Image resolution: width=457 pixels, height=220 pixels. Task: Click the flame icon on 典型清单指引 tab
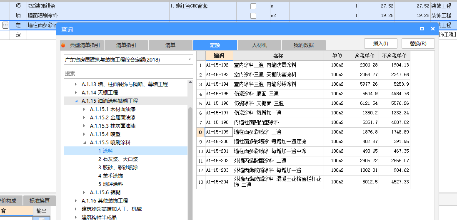pyautogui.click(x=63, y=45)
